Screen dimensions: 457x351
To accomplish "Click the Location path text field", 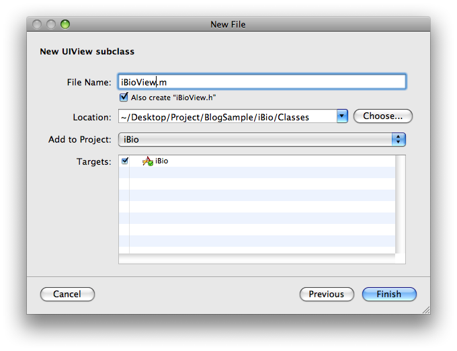I will [228, 116].
